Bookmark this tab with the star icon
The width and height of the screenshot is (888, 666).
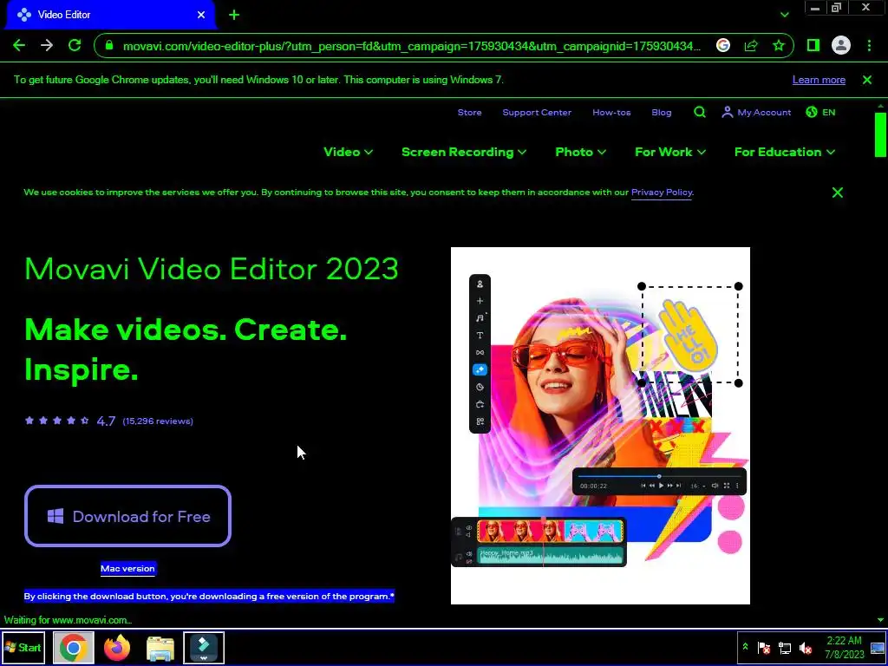point(779,45)
